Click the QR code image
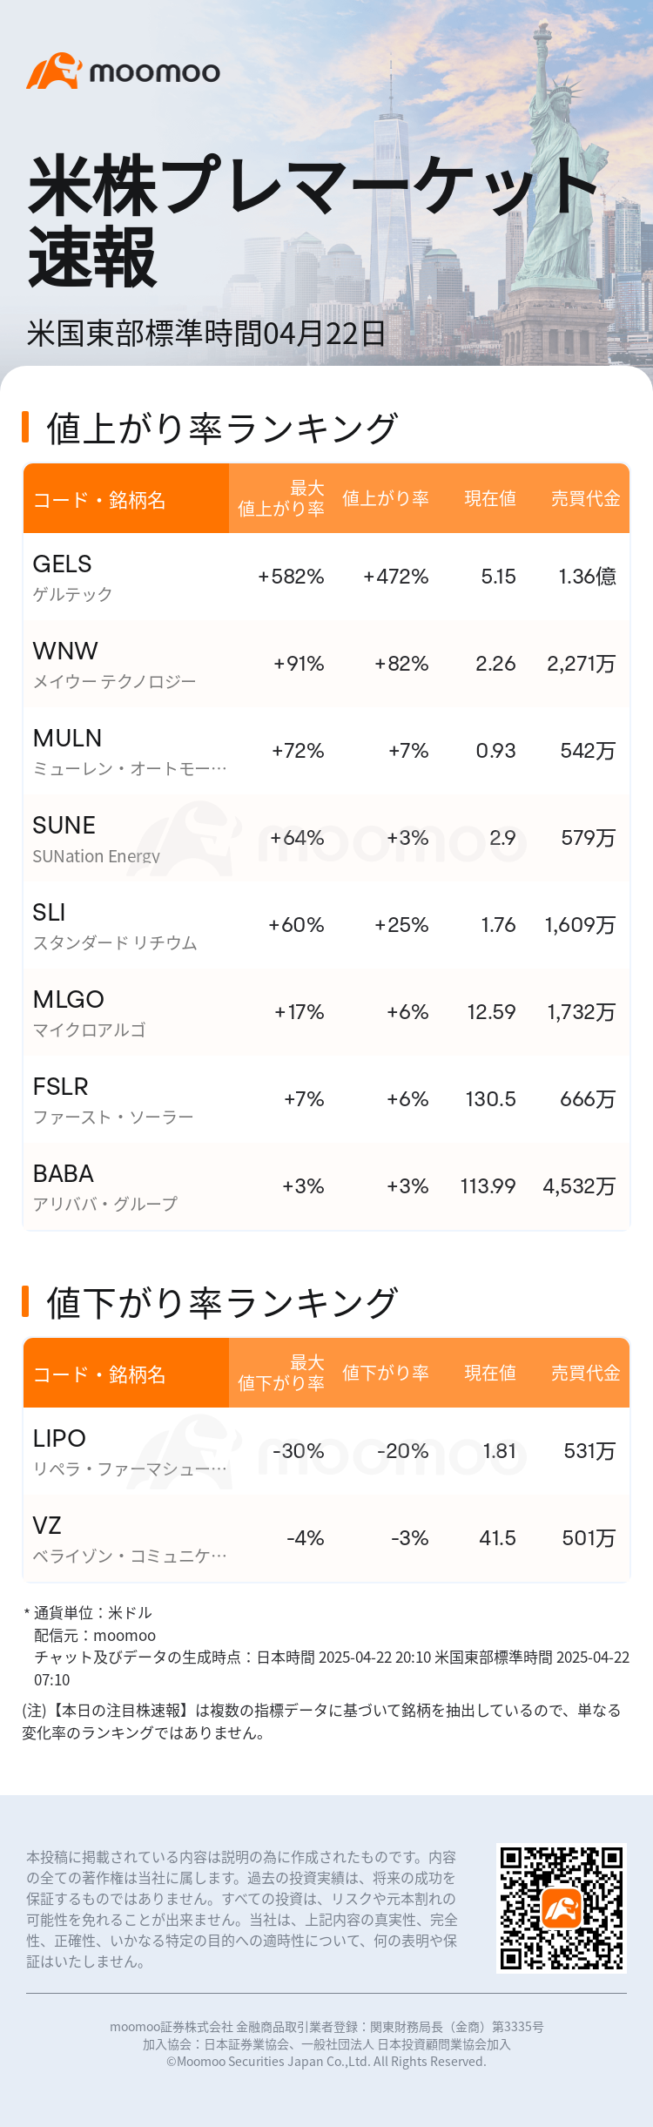The image size is (653, 2127). [x=562, y=1909]
